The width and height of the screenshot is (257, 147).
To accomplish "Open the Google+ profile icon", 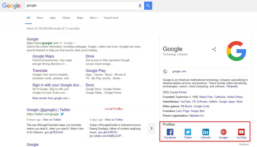I will click(x=223, y=132).
